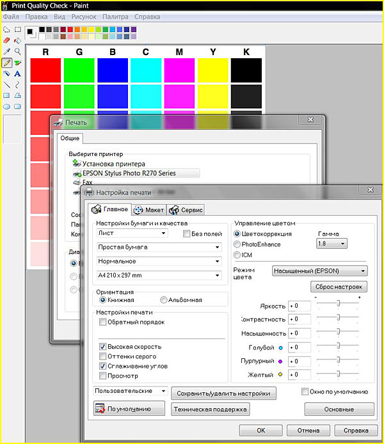
Task: Select the Polygon shape tool
Action: 18,95
